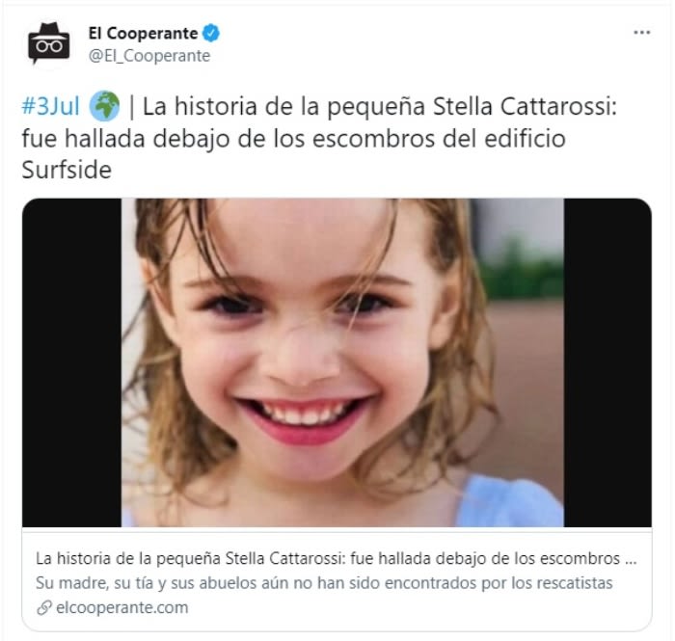The image size is (675, 641).
Task: Open the elcooperante.com domain link
Action: 122,608
